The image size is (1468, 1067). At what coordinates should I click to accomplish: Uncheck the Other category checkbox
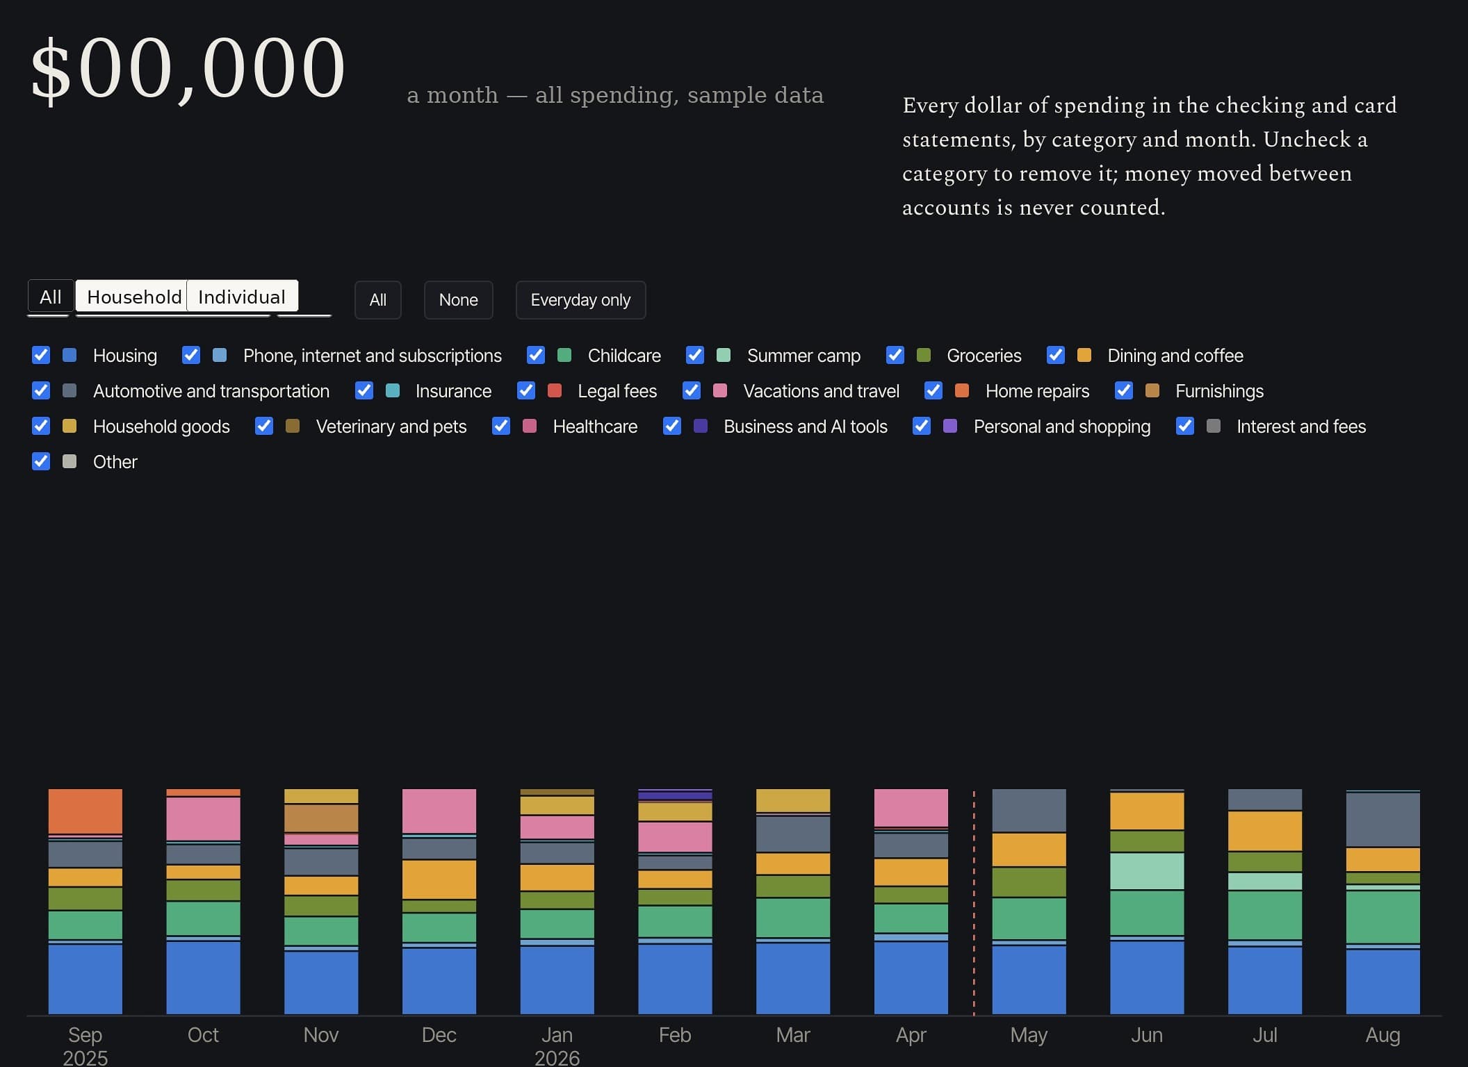(41, 461)
